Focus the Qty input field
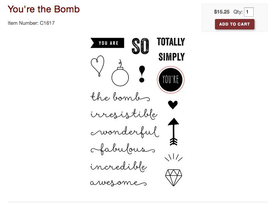Screen dimensions: 268x203 click(x=249, y=12)
